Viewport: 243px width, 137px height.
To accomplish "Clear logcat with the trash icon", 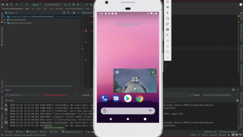I will pyautogui.click(x=6, y=105).
